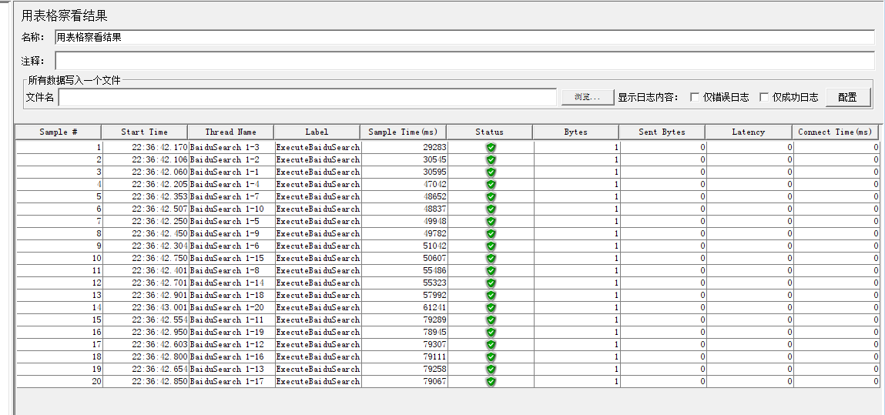Click the green shield icon in sample 3 row
This screenshot has height=415, width=885.
click(x=491, y=172)
